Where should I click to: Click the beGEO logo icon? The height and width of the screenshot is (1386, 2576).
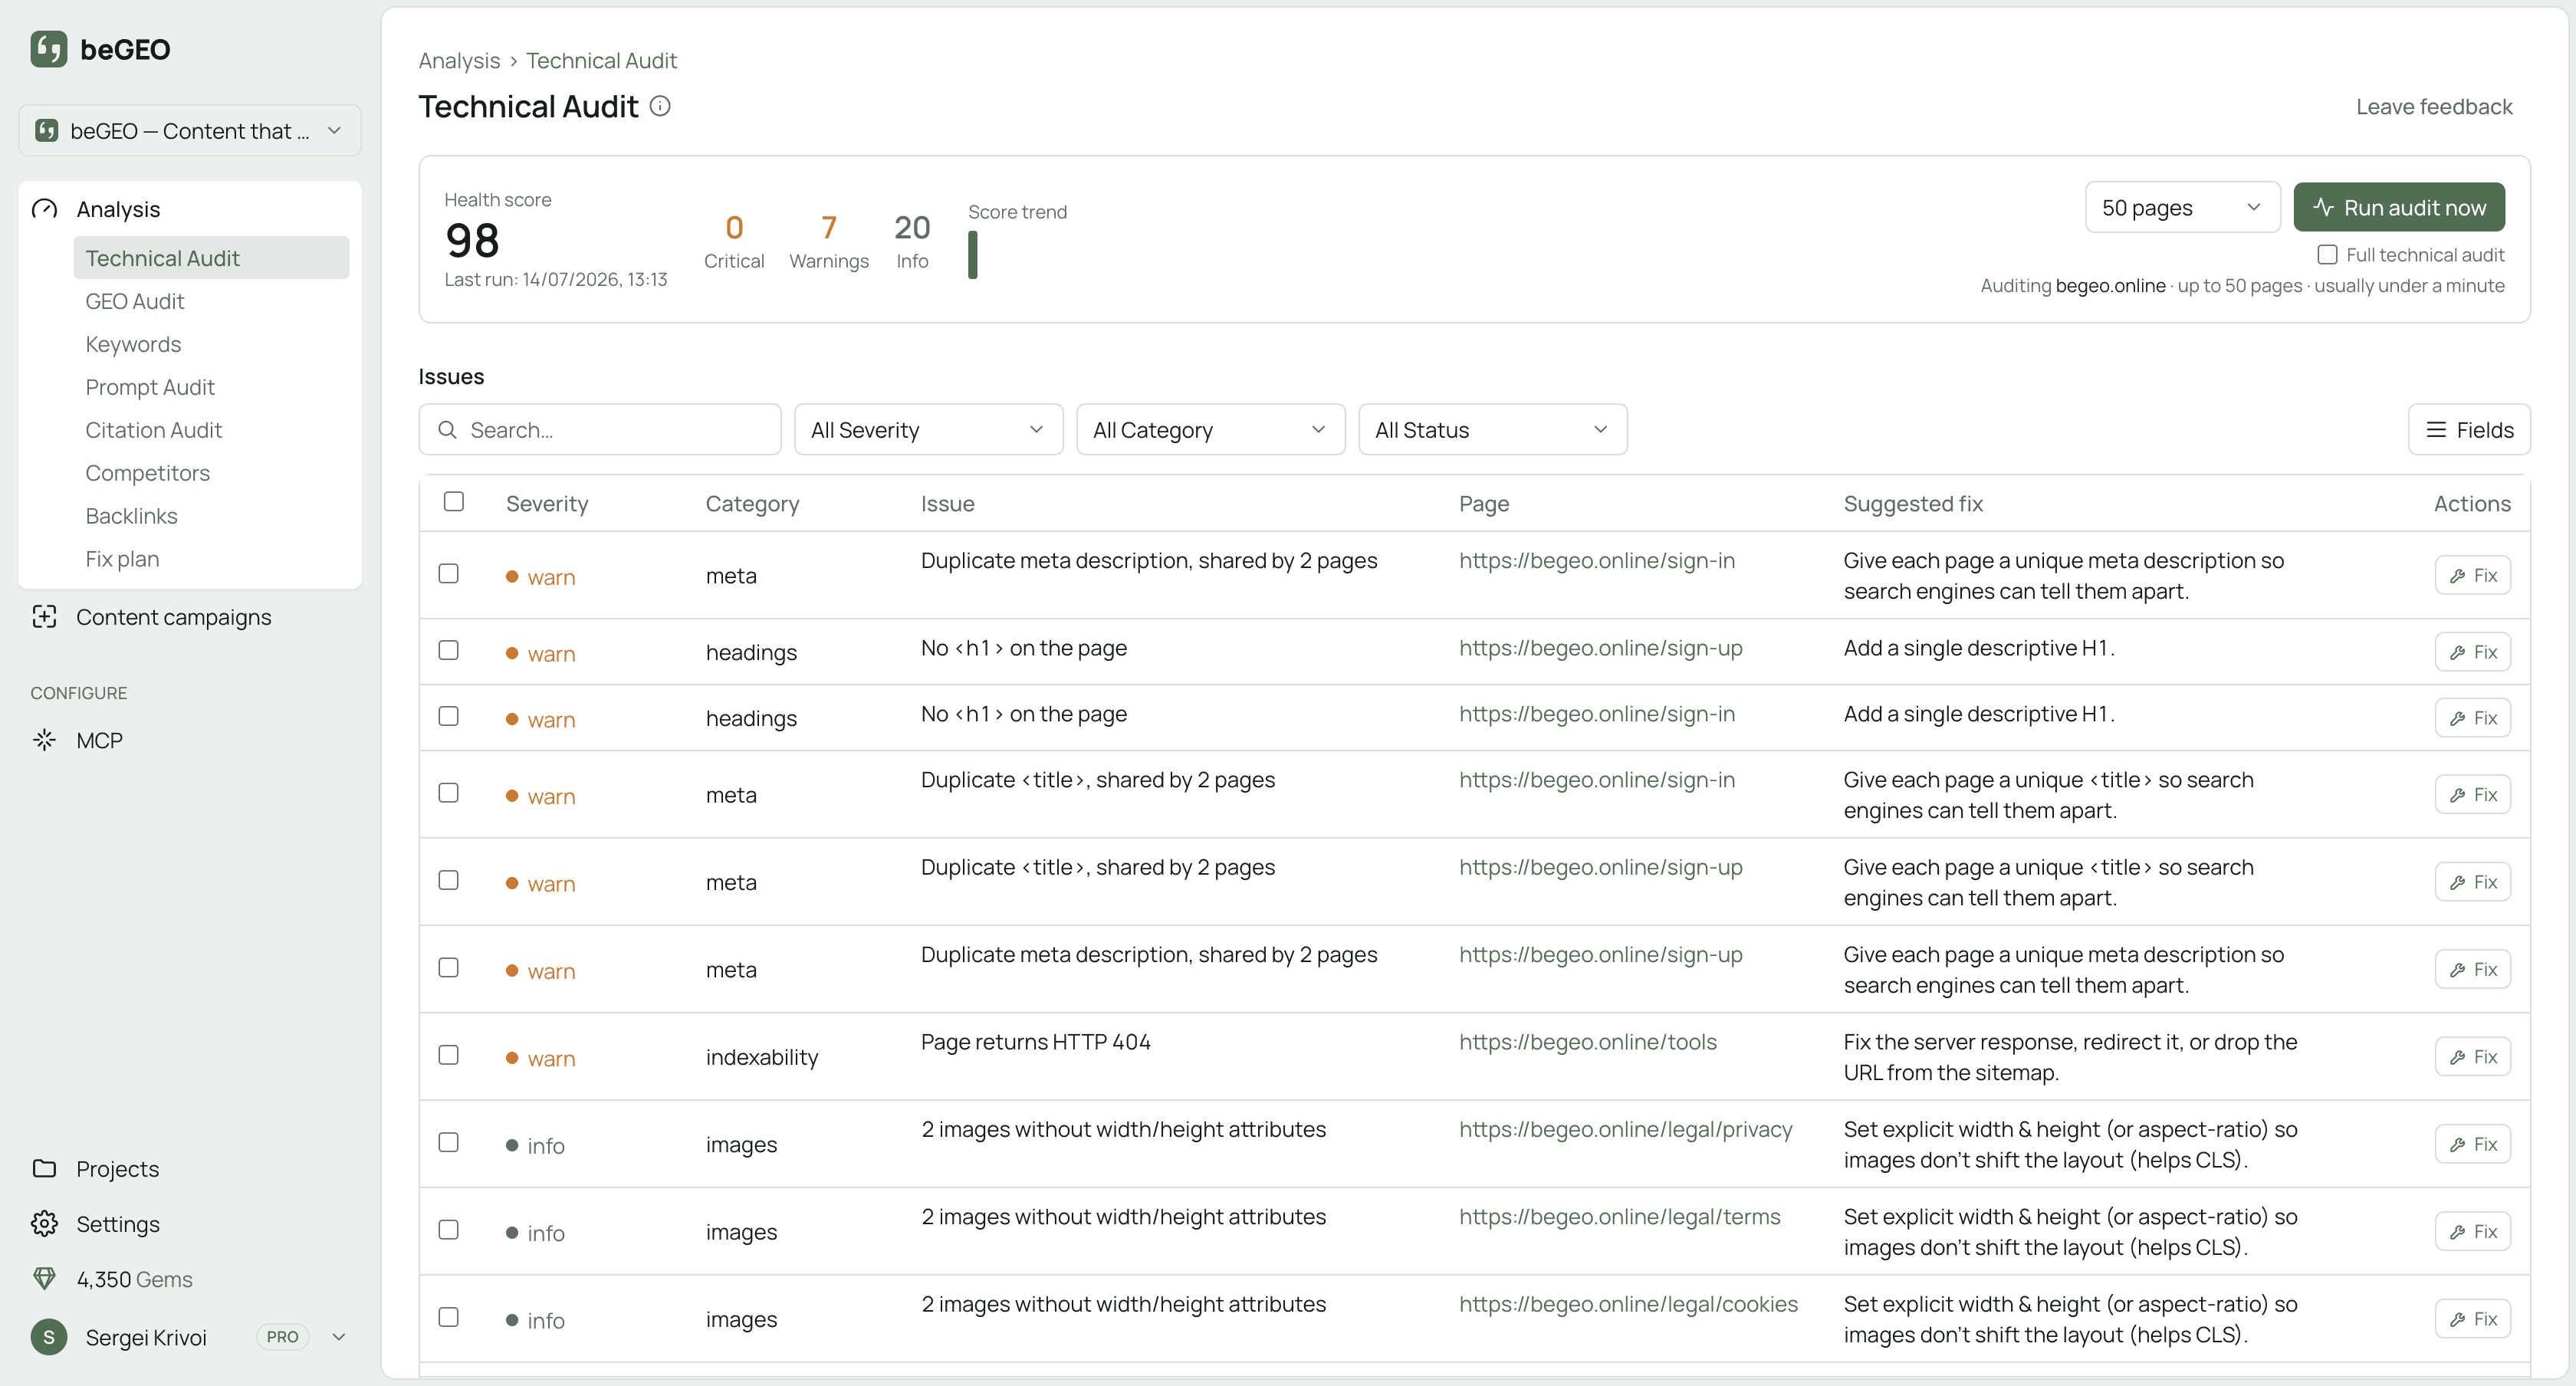pyautogui.click(x=48, y=49)
